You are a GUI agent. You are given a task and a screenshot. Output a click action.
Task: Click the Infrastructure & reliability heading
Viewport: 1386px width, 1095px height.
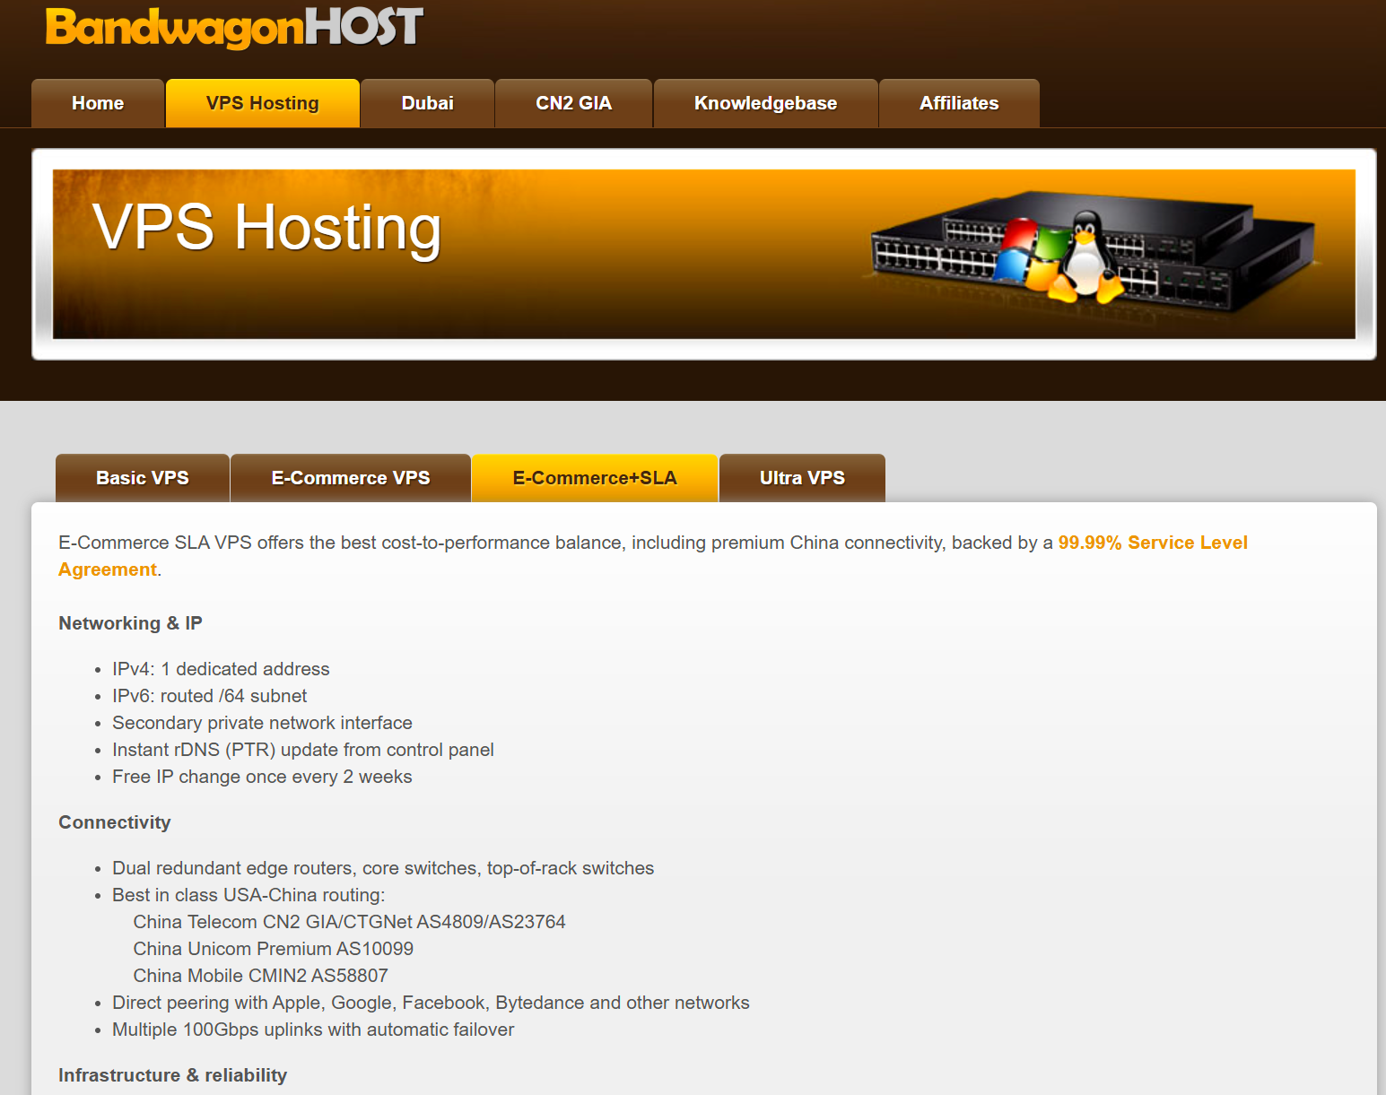pos(172,1075)
